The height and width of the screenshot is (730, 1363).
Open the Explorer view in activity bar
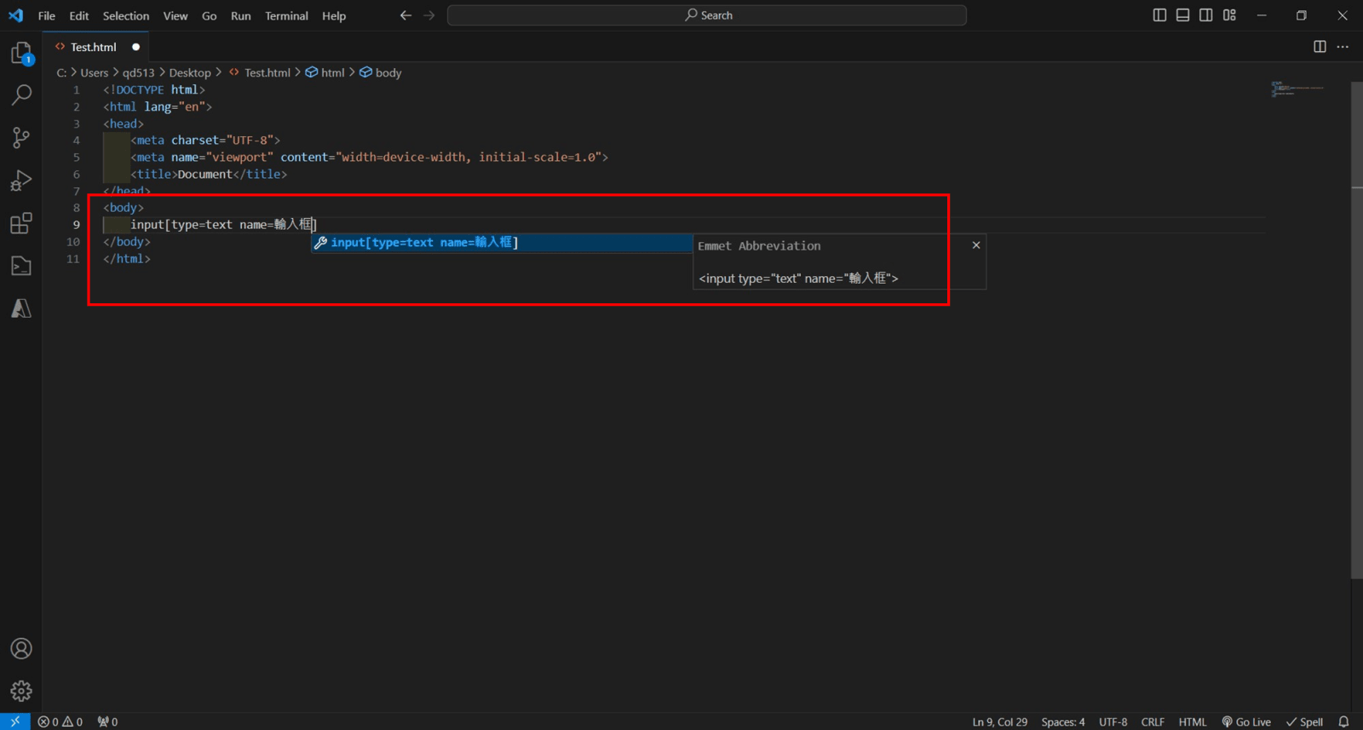21,54
